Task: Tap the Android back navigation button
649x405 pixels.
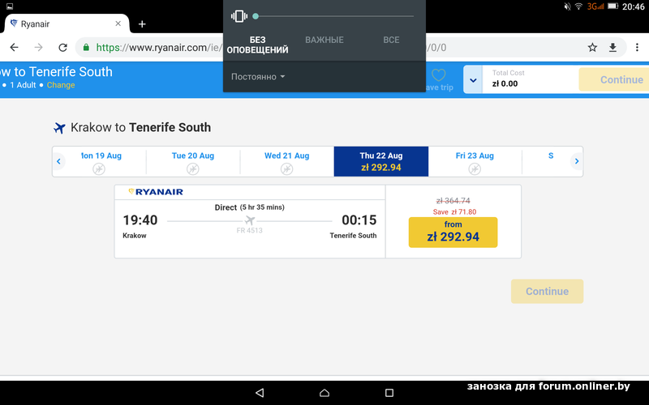Action: pos(260,393)
